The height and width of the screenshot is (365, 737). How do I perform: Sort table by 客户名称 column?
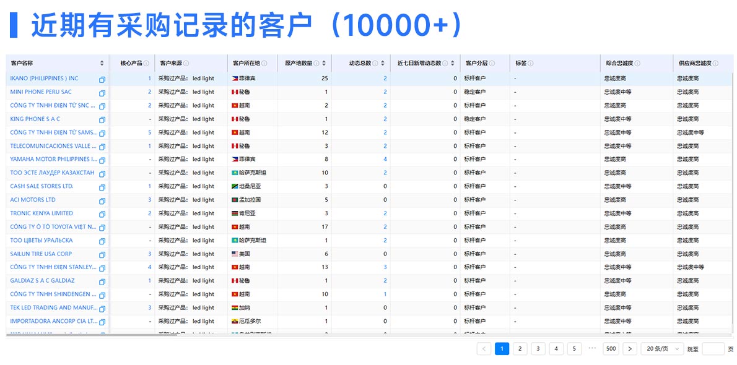102,63
